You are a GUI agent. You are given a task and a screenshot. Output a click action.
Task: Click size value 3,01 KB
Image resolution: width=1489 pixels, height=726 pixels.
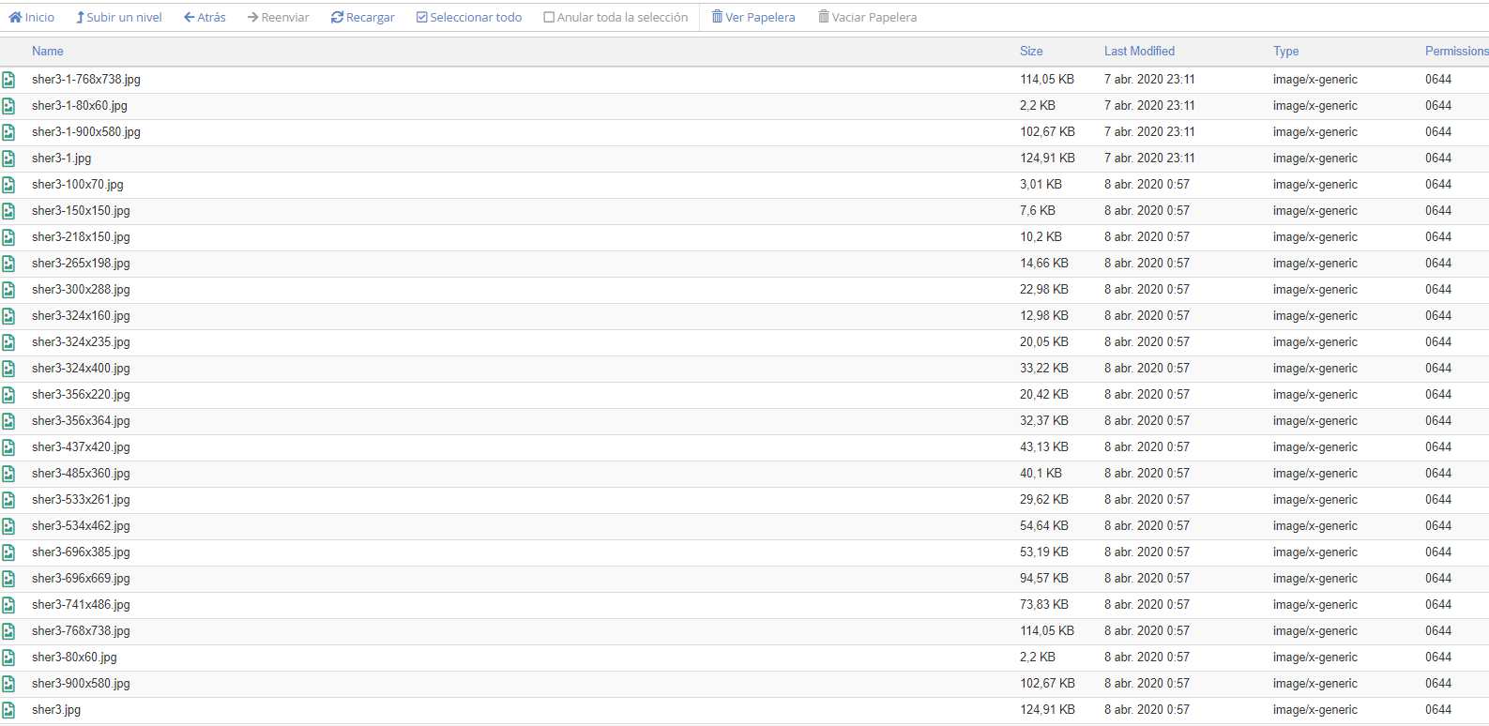[1041, 185]
